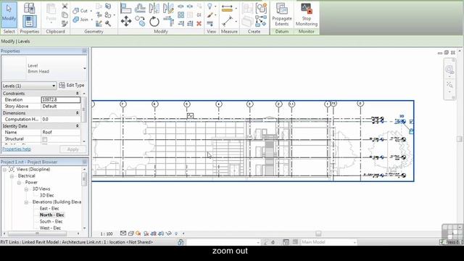Open the Properties help link
The image size is (464, 261).
pyautogui.click(x=17, y=149)
